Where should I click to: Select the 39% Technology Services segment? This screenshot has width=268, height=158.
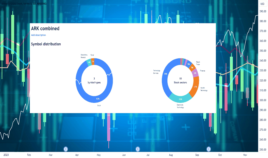click(x=165, y=74)
